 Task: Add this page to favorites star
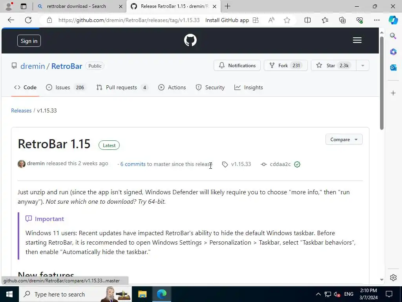(287, 20)
